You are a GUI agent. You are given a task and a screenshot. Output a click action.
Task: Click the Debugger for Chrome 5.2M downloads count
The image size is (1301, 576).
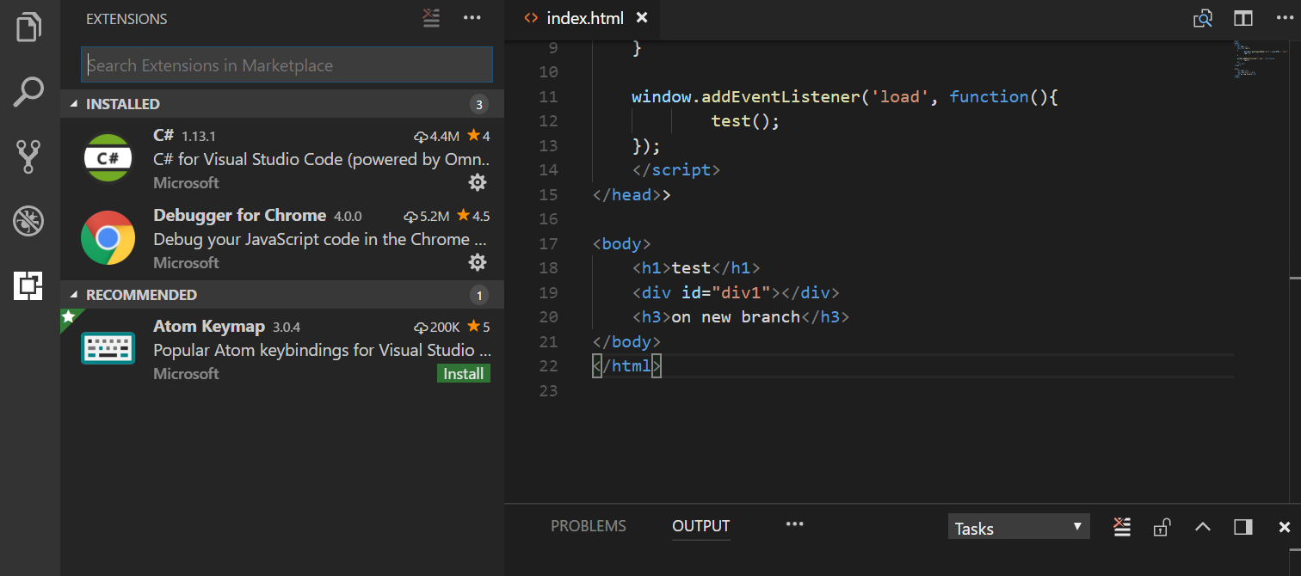click(427, 216)
